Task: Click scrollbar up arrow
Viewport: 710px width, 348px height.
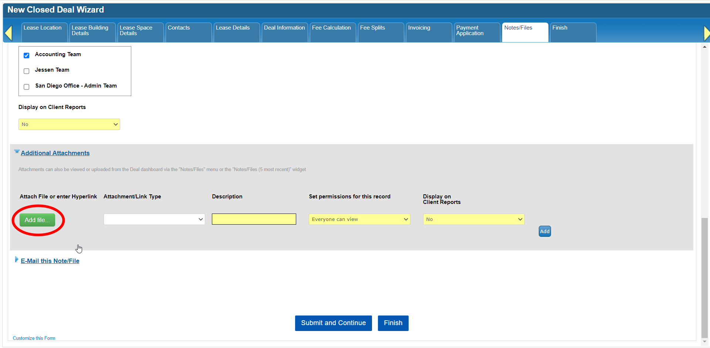Action: pyautogui.click(x=704, y=47)
